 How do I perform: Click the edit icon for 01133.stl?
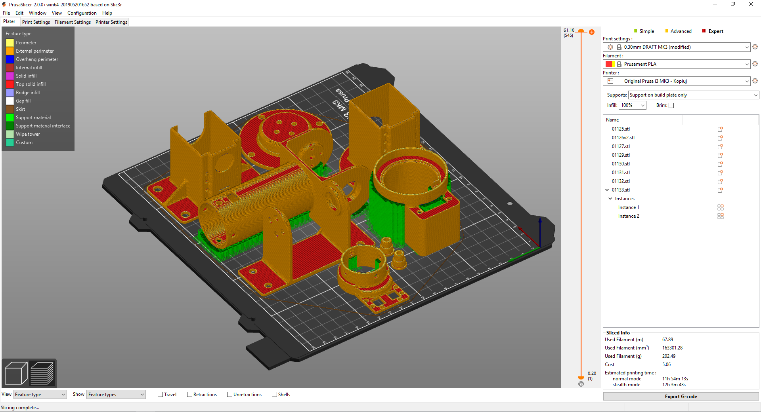pos(720,190)
